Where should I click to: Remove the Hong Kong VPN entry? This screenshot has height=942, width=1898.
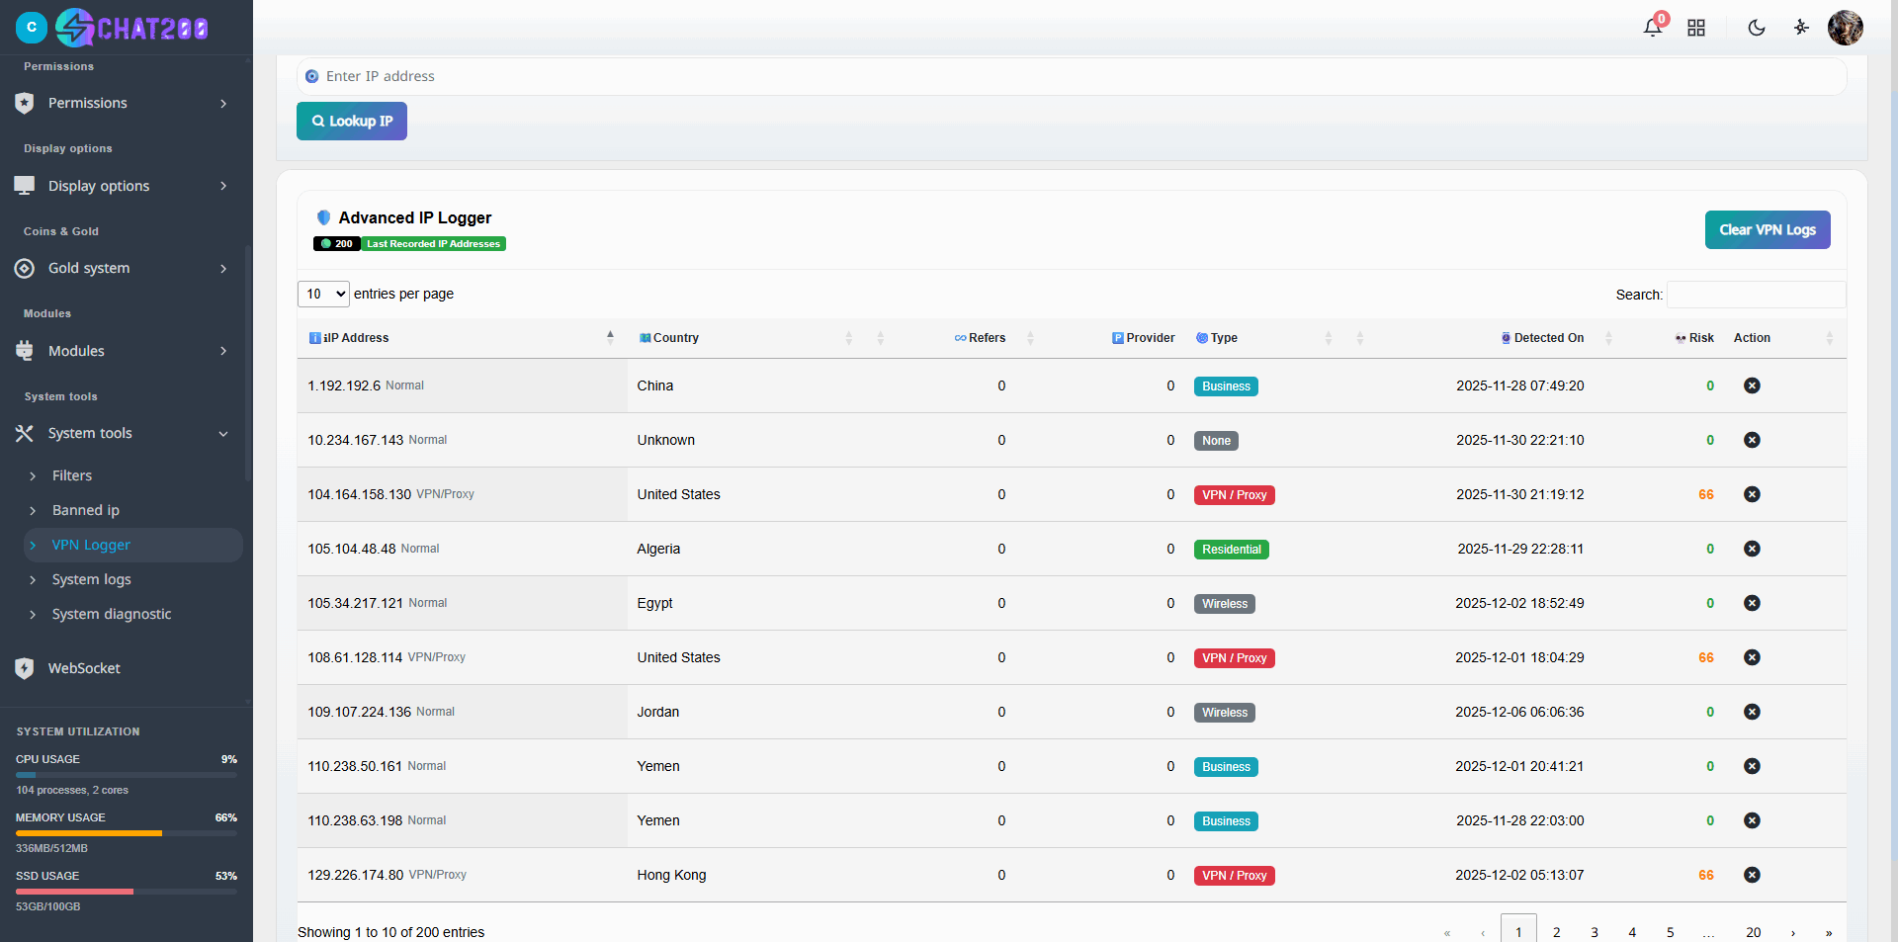1753,875
